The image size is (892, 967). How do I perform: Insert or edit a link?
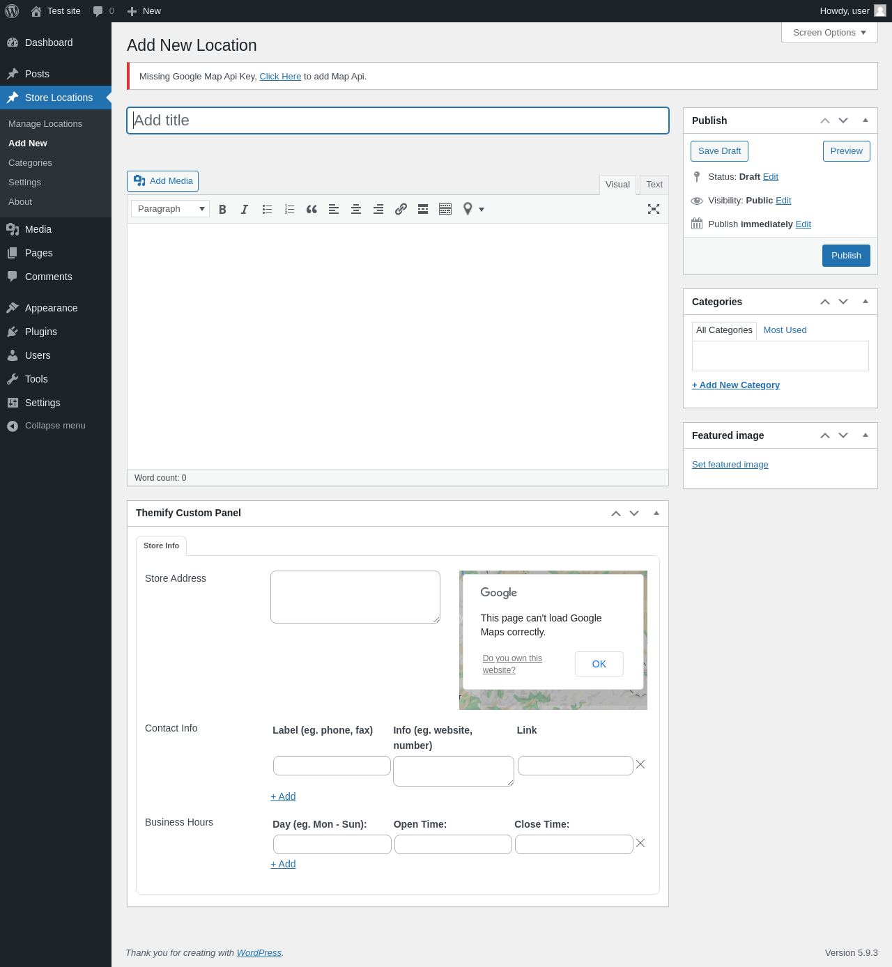tap(401, 209)
